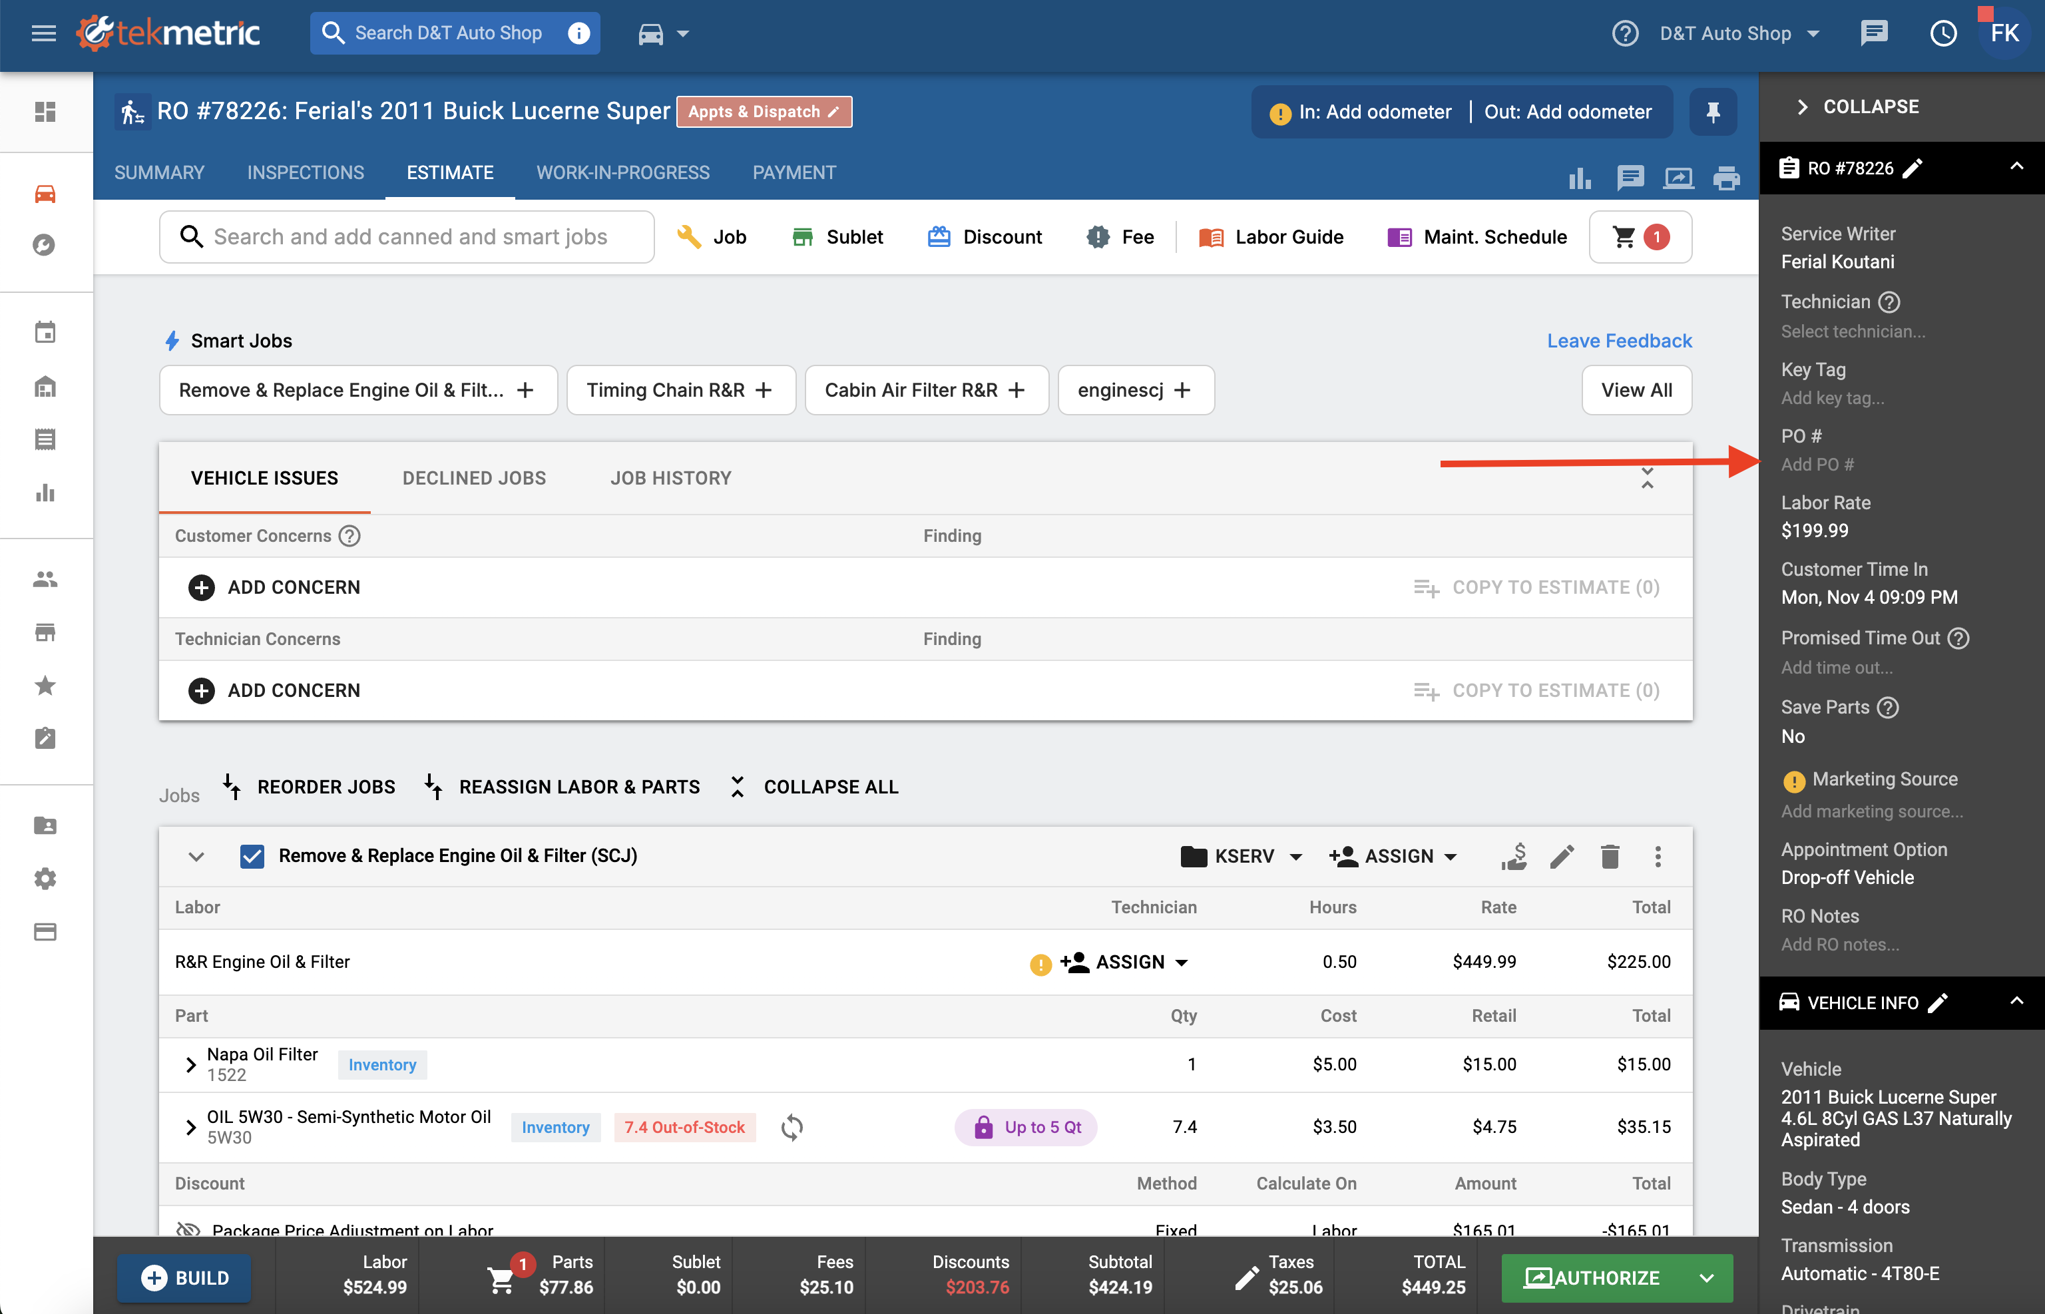Click the Authorize button

(1593, 1278)
